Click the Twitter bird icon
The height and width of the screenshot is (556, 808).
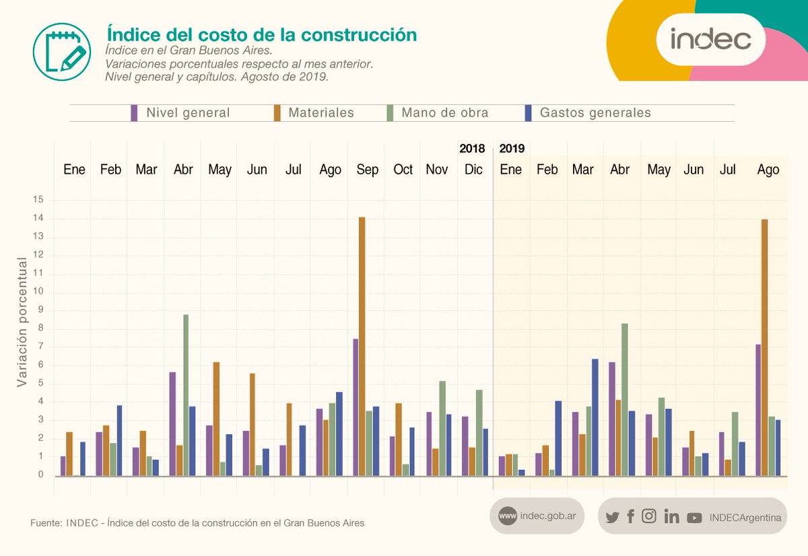point(611,518)
